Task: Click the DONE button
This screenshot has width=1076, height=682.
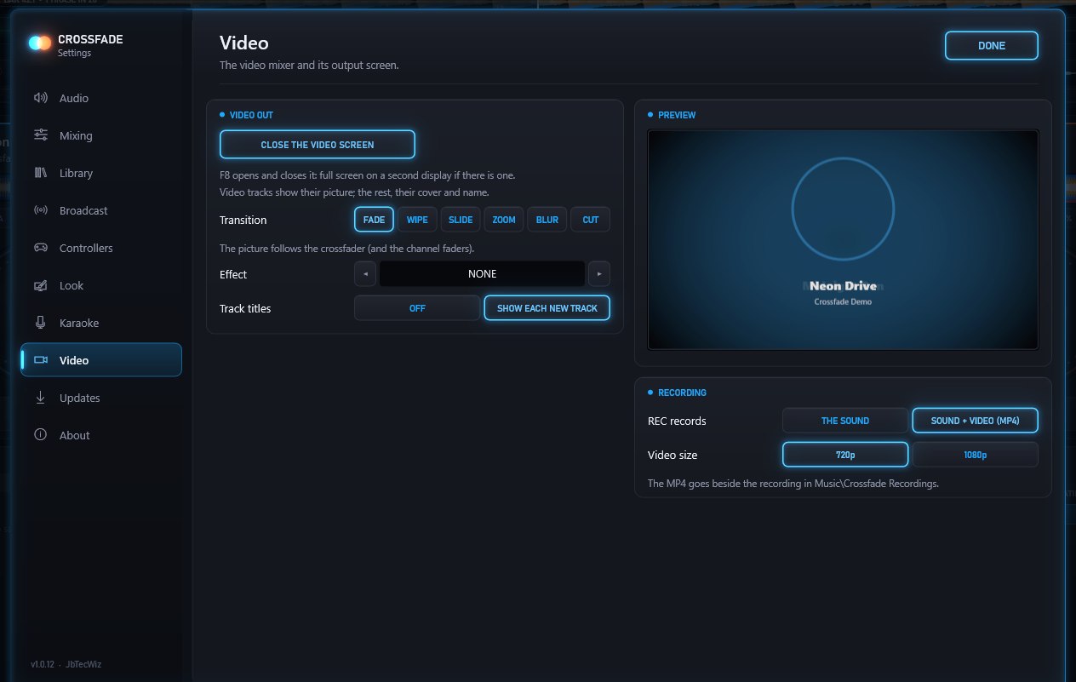Action: click(992, 45)
